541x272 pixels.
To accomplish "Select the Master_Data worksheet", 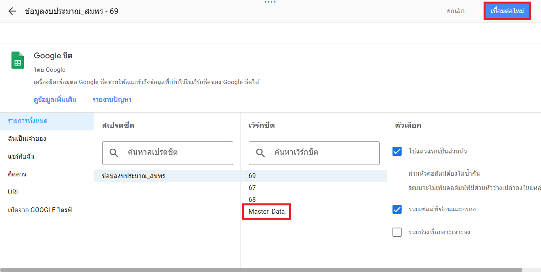I will [x=267, y=212].
